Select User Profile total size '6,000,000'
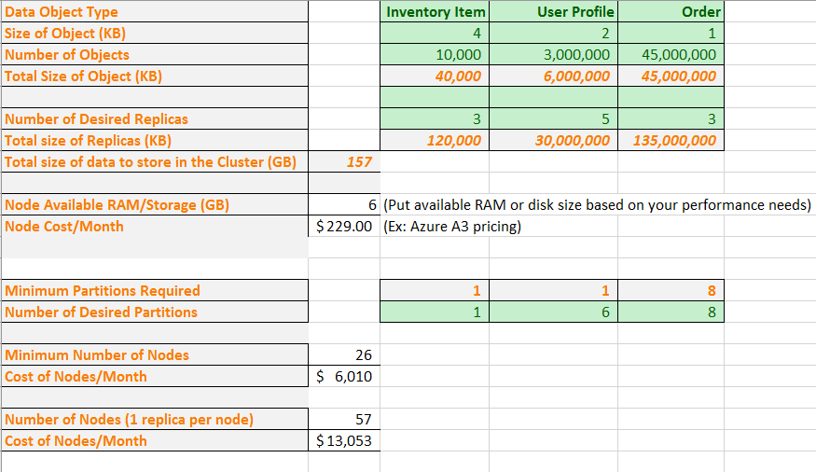 [x=553, y=76]
